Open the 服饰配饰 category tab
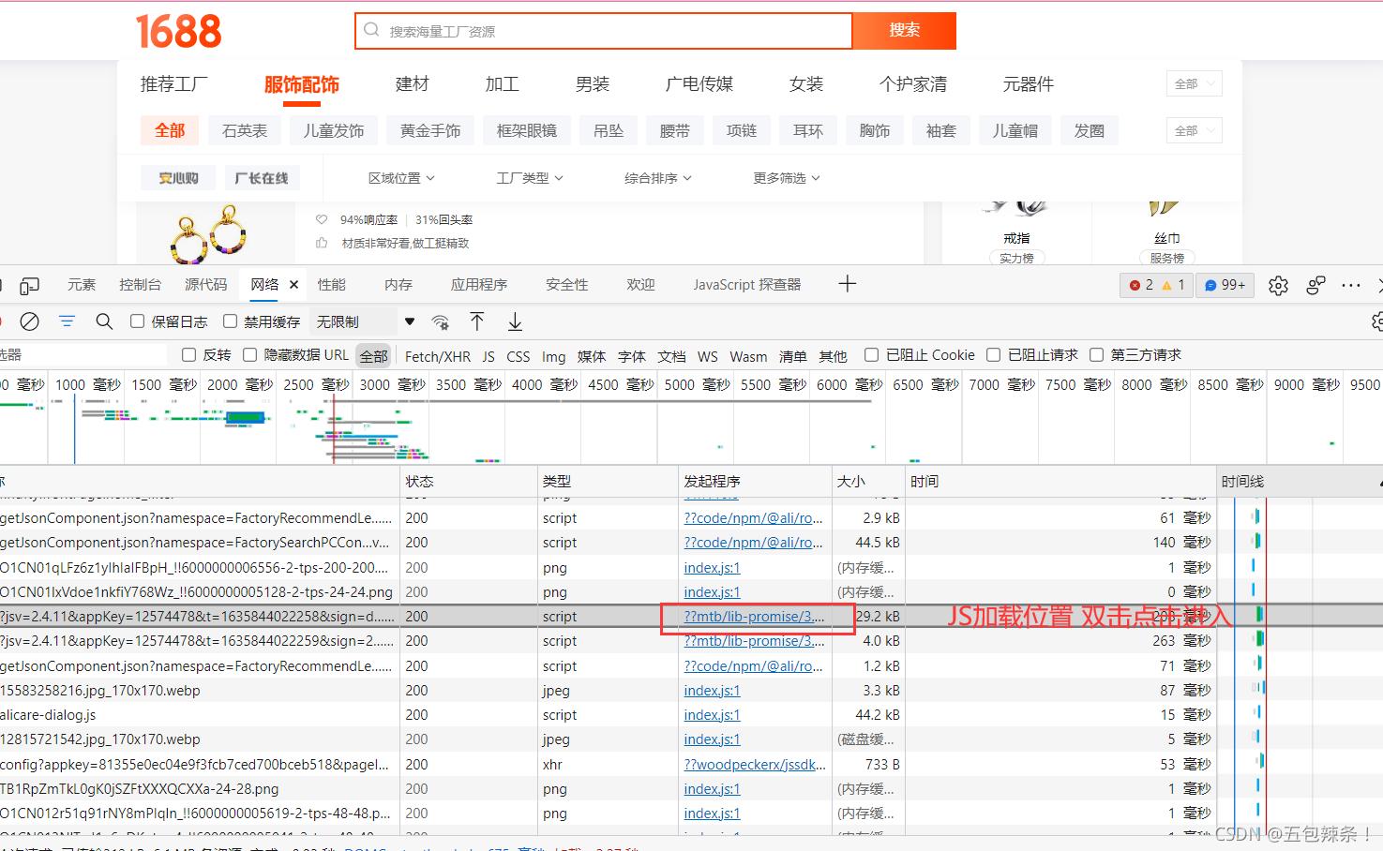Viewport: 1383px width, 851px height. pyautogui.click(x=302, y=84)
